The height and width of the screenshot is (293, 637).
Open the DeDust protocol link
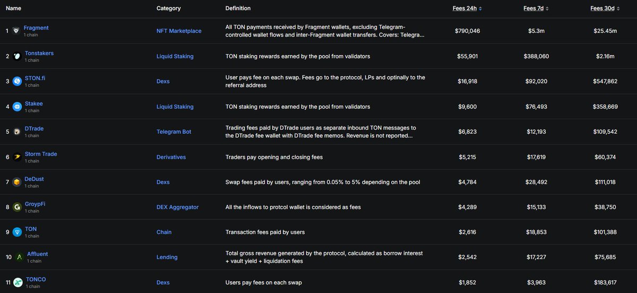click(x=35, y=179)
